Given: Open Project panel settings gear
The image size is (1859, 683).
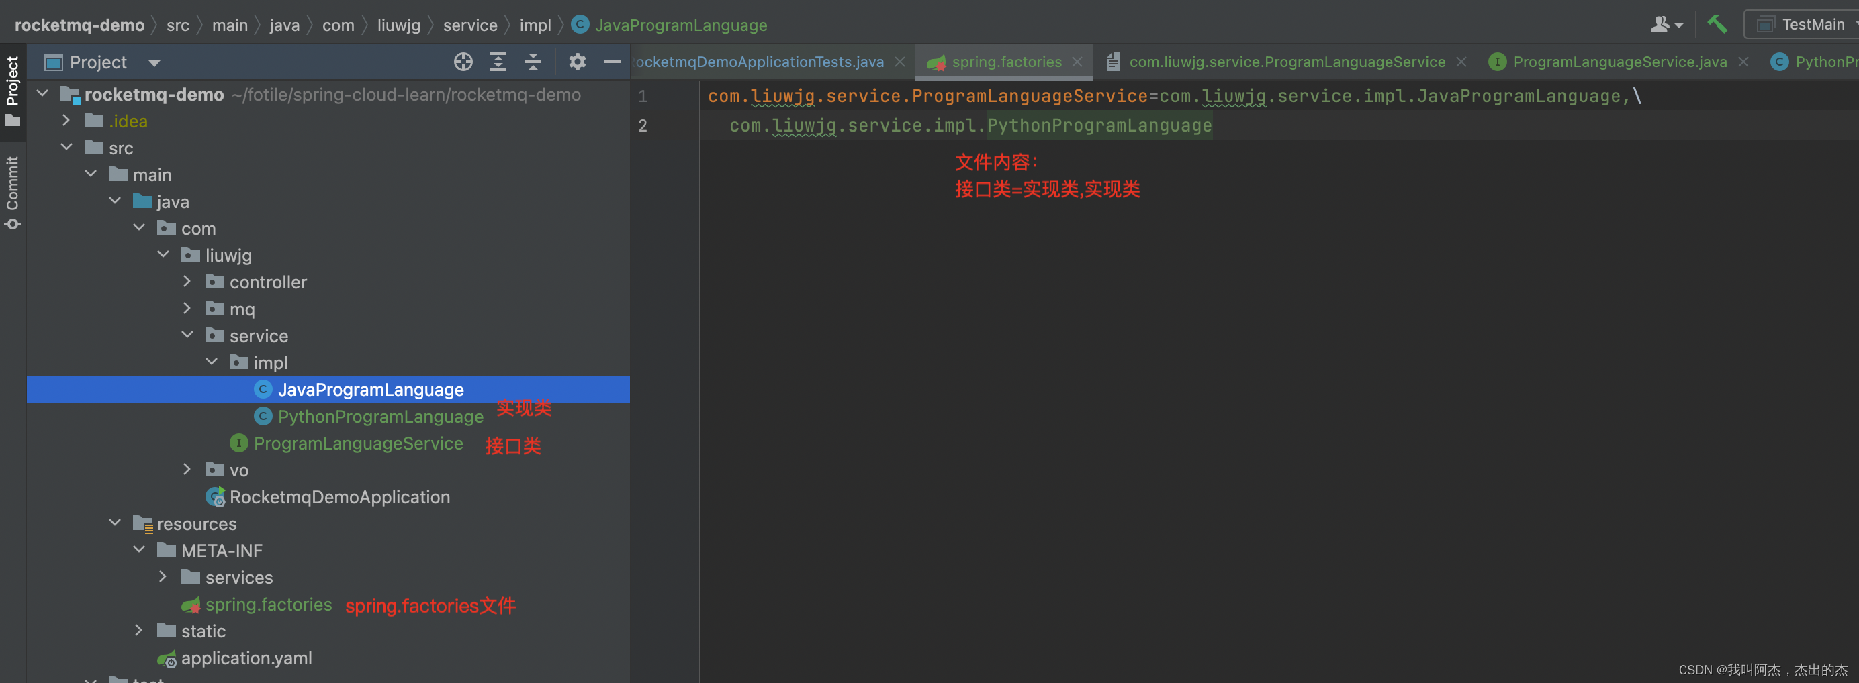Looking at the screenshot, I should 577,62.
